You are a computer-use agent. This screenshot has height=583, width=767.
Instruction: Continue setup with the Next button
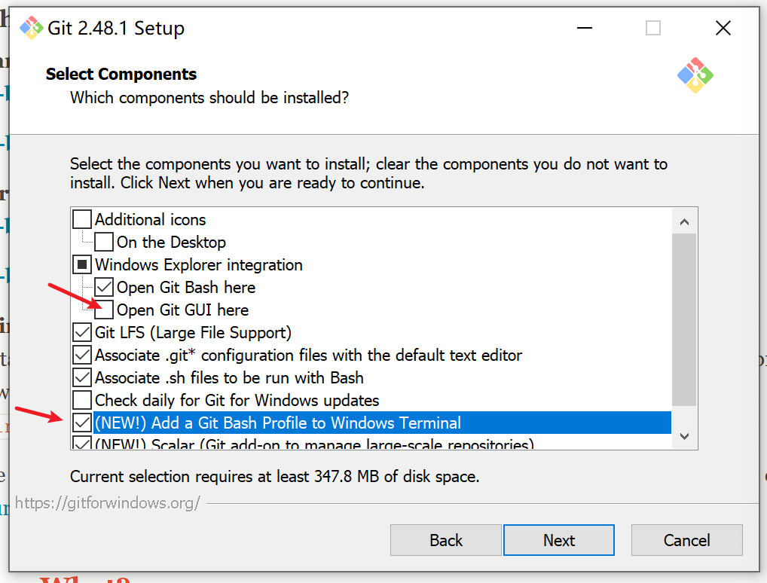pyautogui.click(x=558, y=540)
